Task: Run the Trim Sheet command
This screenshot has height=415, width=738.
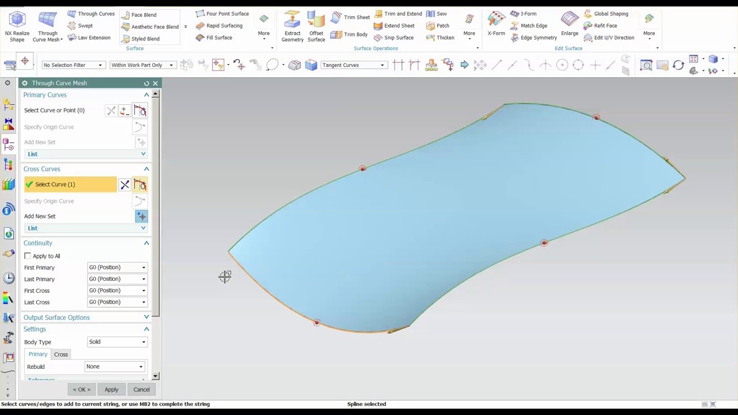Action: tap(350, 17)
